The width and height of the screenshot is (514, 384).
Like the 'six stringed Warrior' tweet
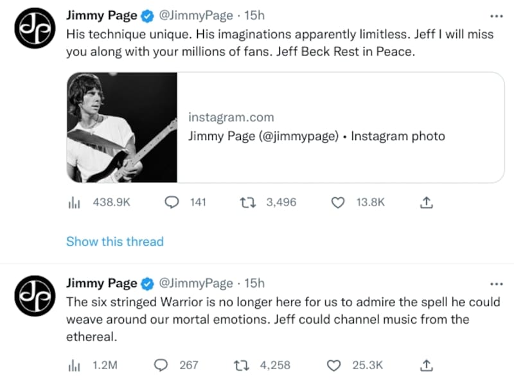[334, 365]
